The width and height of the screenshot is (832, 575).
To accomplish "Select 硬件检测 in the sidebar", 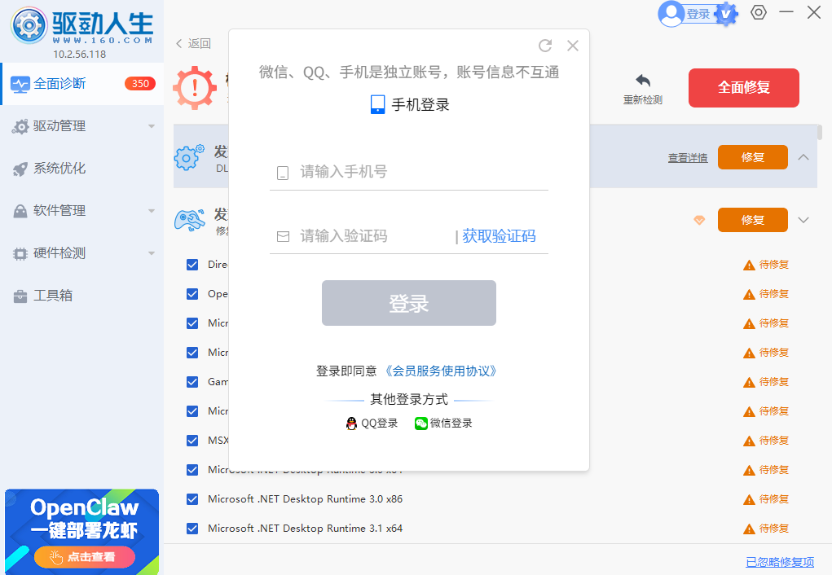I will pyautogui.click(x=82, y=253).
